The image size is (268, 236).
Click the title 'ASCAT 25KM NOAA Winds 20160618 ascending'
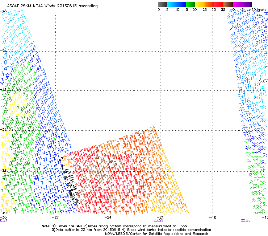pos(52,6)
